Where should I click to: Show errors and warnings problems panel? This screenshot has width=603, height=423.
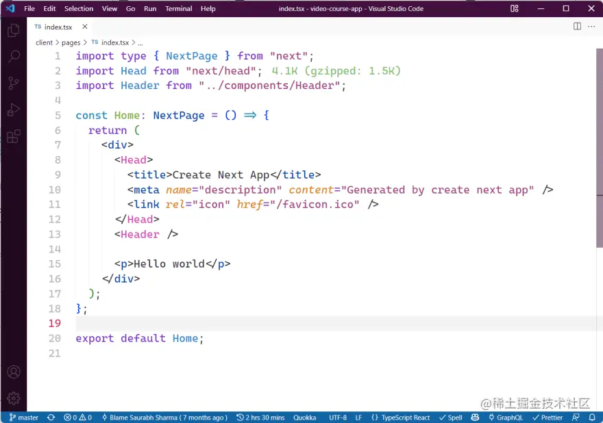point(77,418)
